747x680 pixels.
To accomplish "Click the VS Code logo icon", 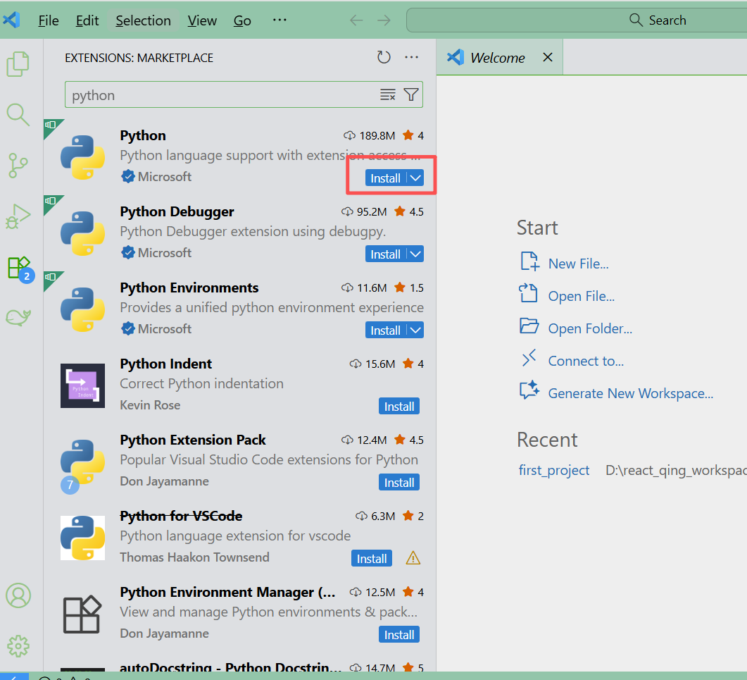I will (11, 20).
